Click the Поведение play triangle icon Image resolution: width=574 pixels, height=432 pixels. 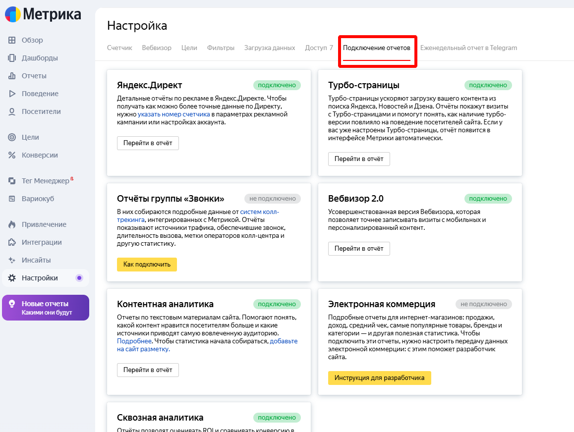click(x=12, y=94)
